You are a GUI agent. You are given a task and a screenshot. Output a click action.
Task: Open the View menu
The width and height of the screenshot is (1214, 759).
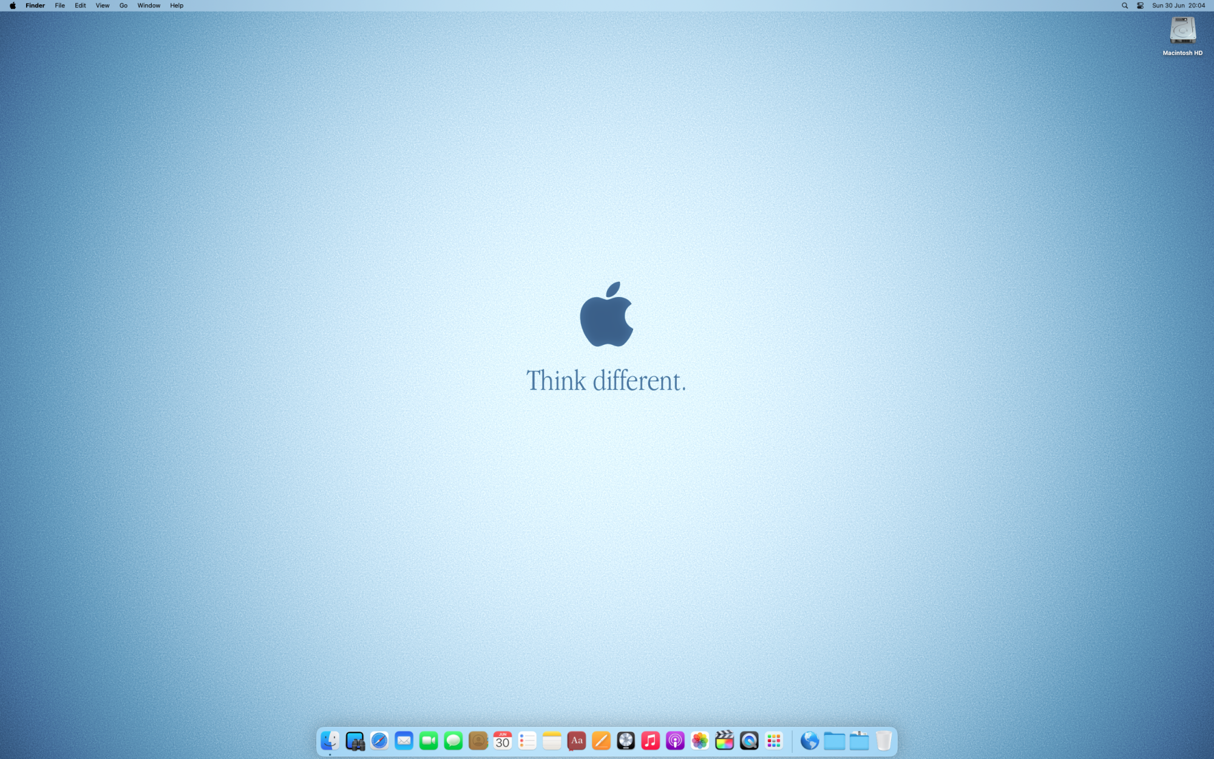coord(103,5)
